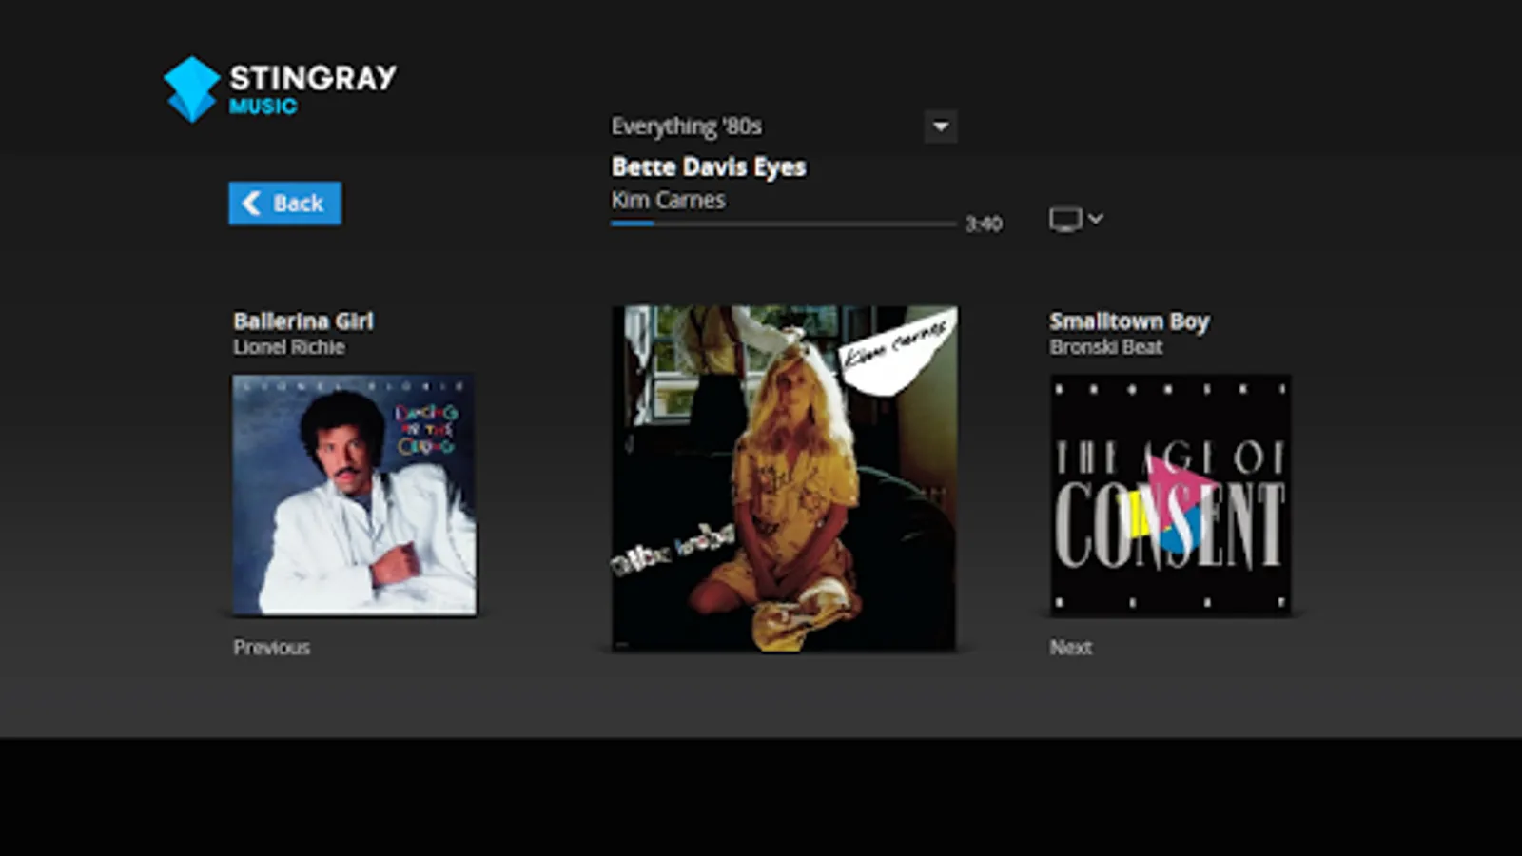Click the Next label under Bronski Beat

click(1070, 647)
